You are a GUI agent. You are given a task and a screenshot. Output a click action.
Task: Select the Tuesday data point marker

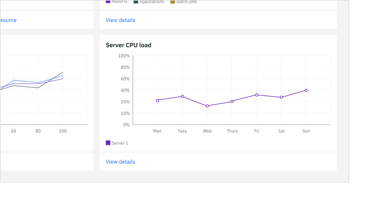[183, 97]
